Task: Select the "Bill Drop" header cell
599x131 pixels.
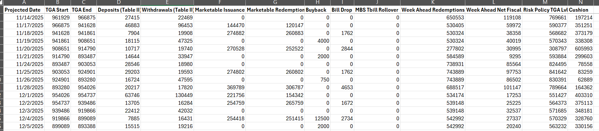Action: [342, 10]
